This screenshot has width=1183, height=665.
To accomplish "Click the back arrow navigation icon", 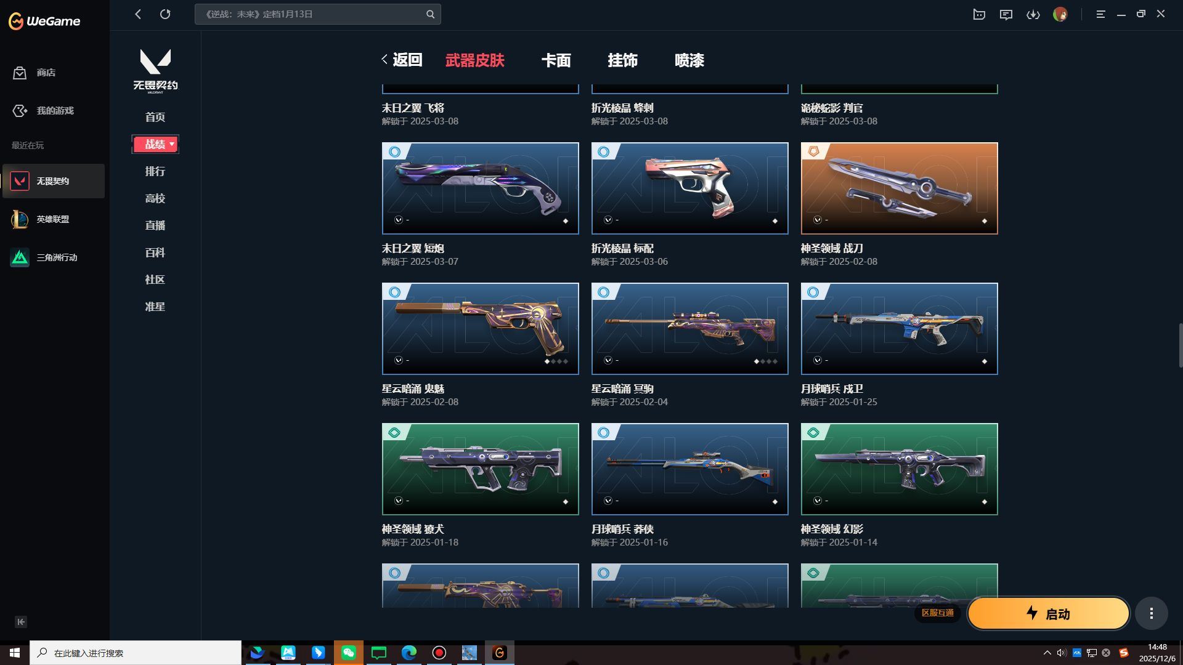I will [x=138, y=14].
